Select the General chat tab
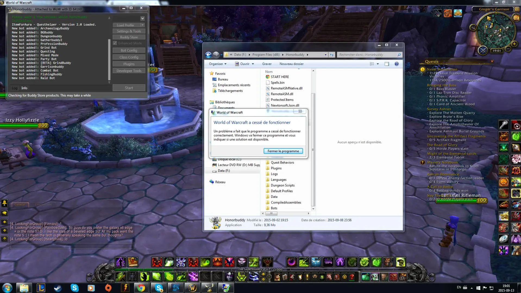The width and height of the screenshot is (521, 293). [x=20, y=205]
